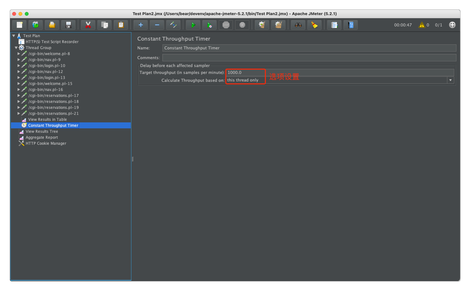Click the Shutdown test icon
This screenshot has width=470, height=291.
(x=242, y=25)
